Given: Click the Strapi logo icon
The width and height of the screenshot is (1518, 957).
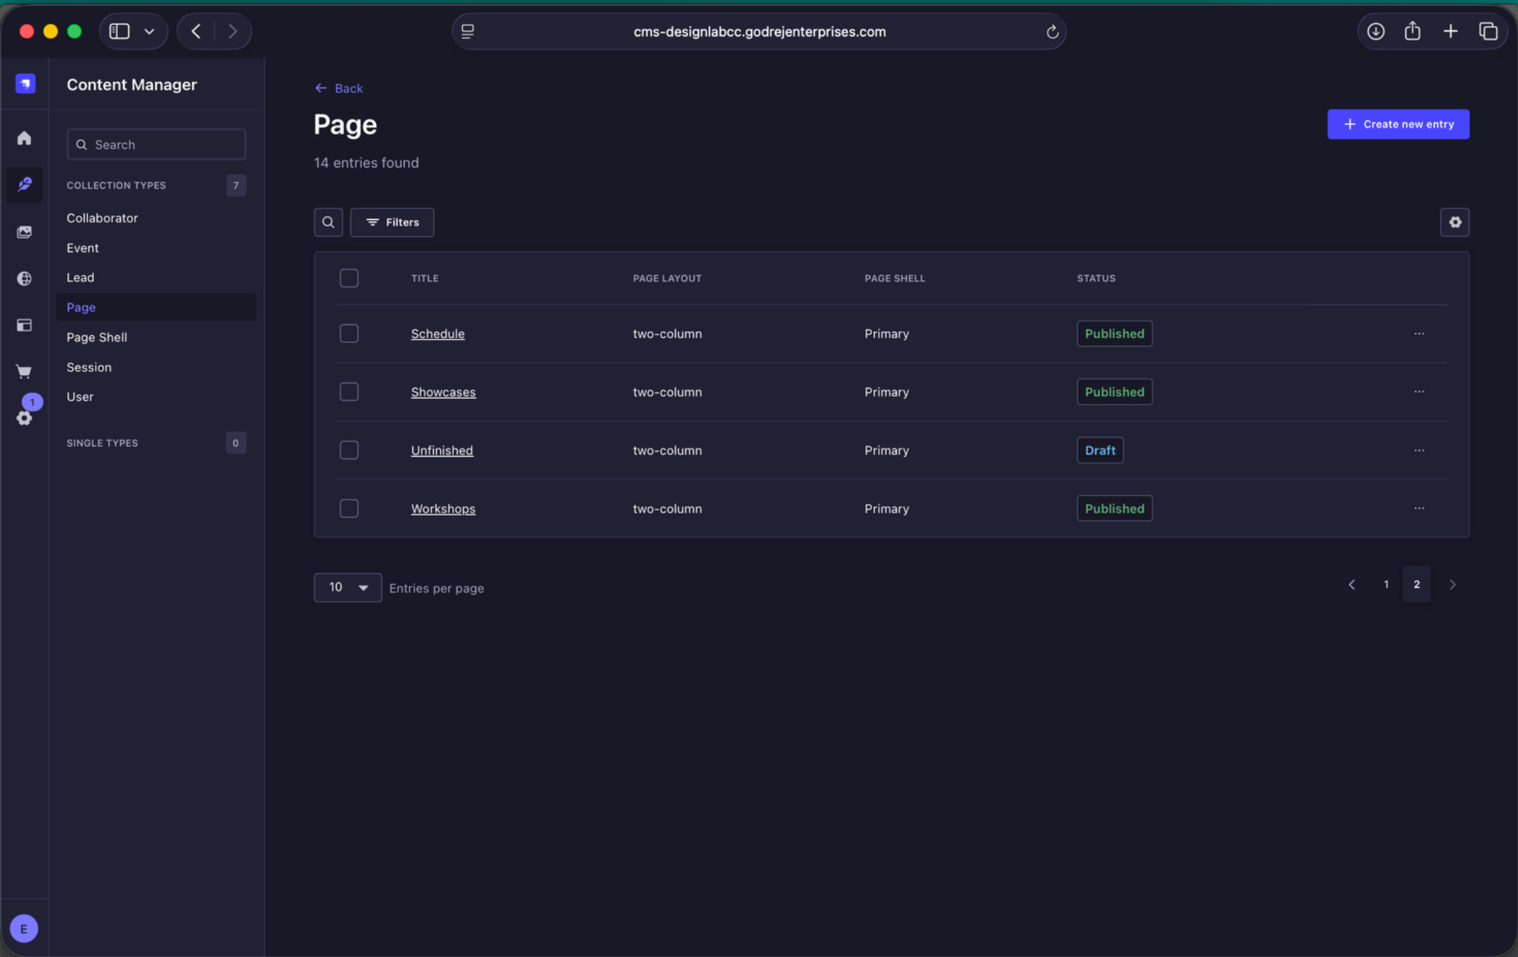Looking at the screenshot, I should pyautogui.click(x=25, y=83).
